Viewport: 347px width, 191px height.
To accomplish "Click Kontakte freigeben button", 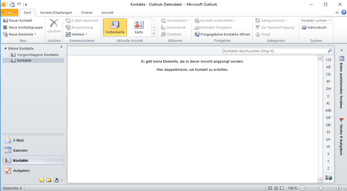I will pos(213,27).
